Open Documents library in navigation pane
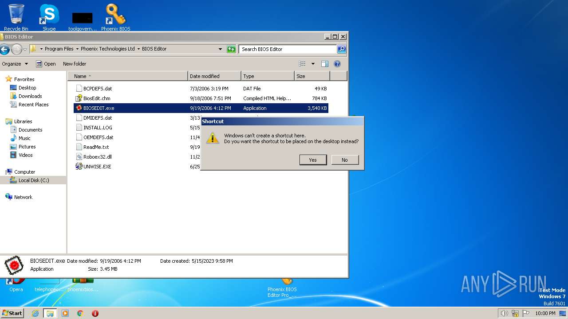The height and width of the screenshot is (319, 568). (30, 130)
